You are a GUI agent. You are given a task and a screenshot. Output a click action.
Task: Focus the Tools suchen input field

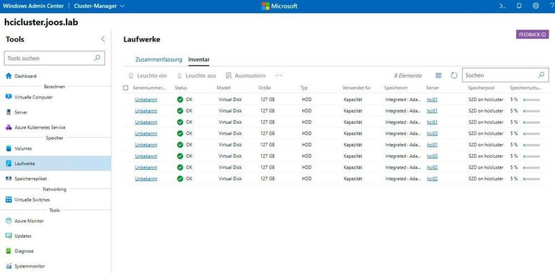click(54, 58)
